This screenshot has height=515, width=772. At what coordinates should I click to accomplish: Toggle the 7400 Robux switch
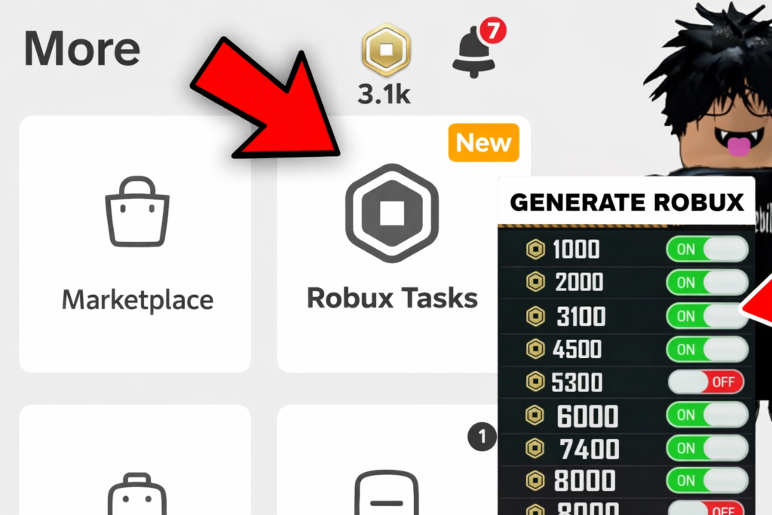pyautogui.click(x=707, y=448)
